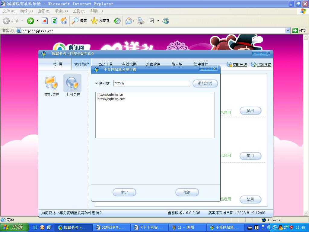Click the keyboard input tray icon
Viewport: 309px width, 232px height.
pos(250,228)
